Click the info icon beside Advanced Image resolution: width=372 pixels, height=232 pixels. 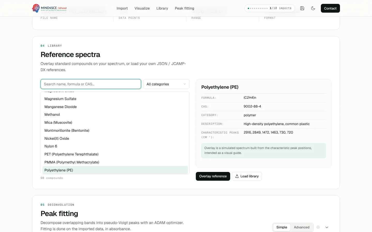click(x=318, y=227)
